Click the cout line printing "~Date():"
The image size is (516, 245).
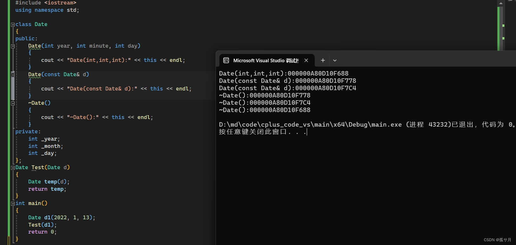pos(97,117)
